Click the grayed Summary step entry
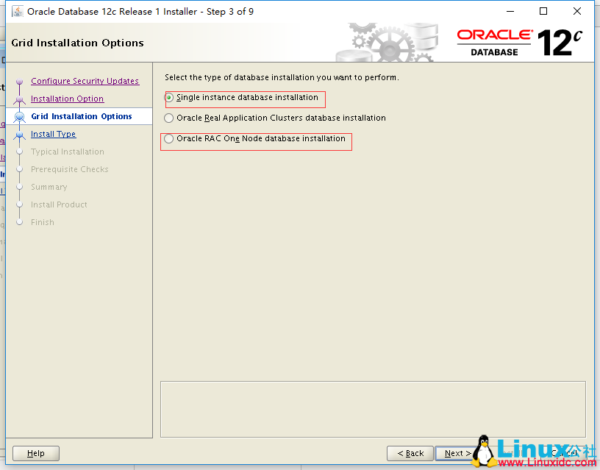The image size is (600, 470). [x=49, y=187]
